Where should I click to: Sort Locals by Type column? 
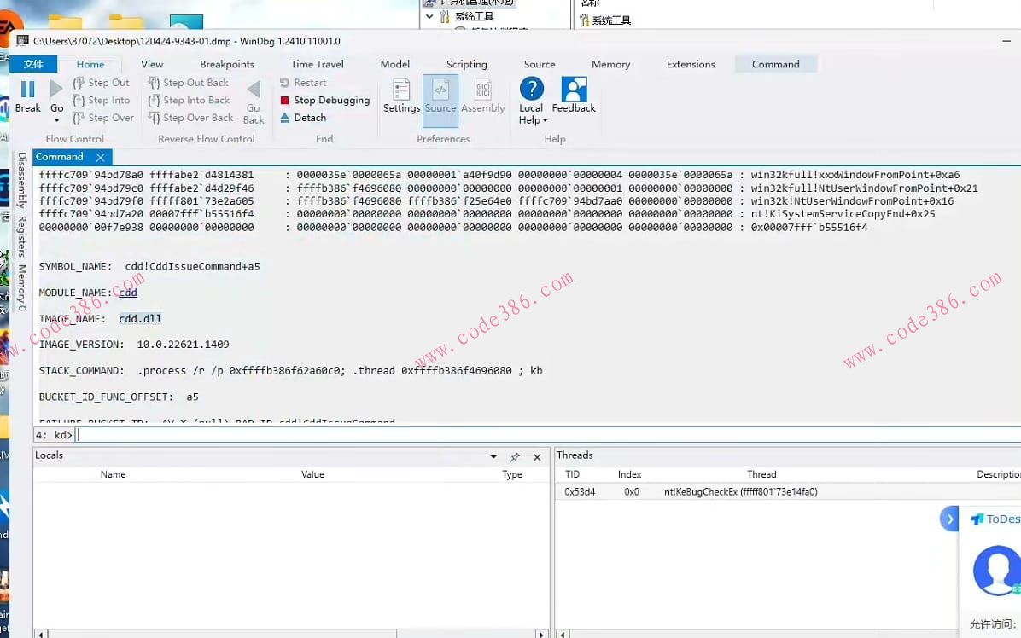pos(512,475)
